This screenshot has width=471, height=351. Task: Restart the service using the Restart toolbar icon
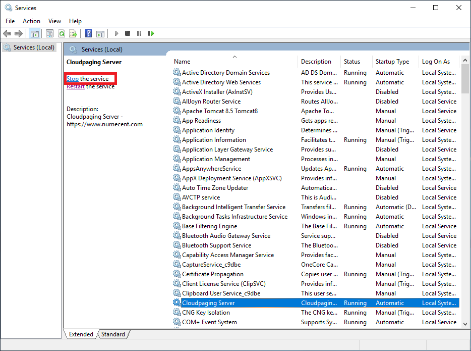[151, 33]
